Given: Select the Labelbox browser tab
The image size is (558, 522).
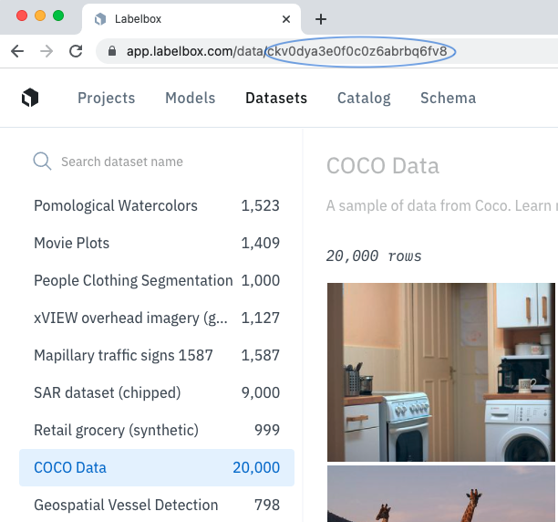Looking at the screenshot, I should (191, 19).
